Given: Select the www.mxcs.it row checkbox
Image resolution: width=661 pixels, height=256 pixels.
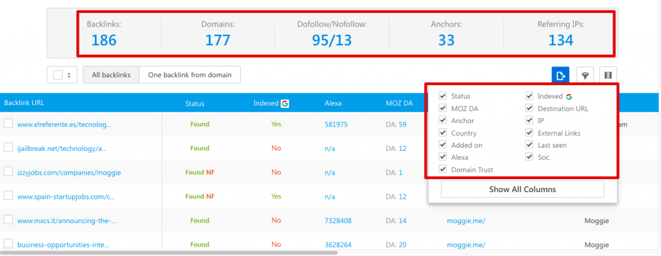Looking at the screenshot, I should (x=8, y=219).
